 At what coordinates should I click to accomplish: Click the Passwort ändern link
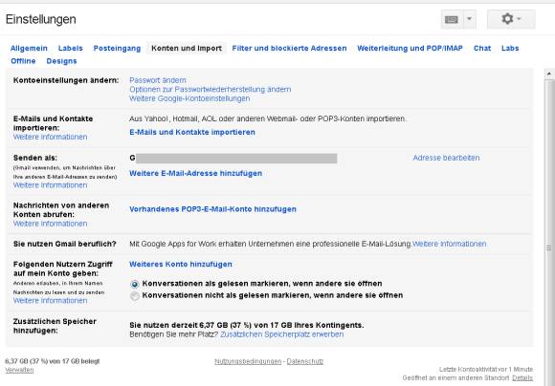(x=158, y=80)
